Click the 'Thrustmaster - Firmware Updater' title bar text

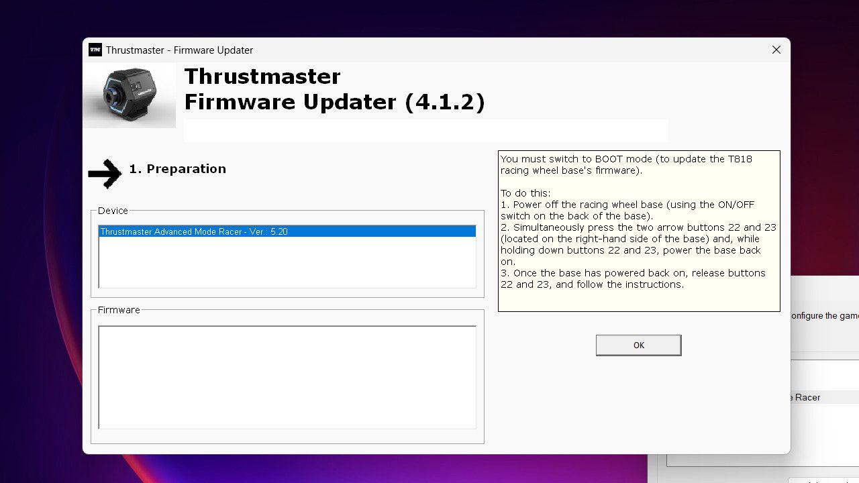pos(179,50)
